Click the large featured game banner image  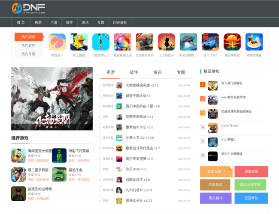(52, 98)
